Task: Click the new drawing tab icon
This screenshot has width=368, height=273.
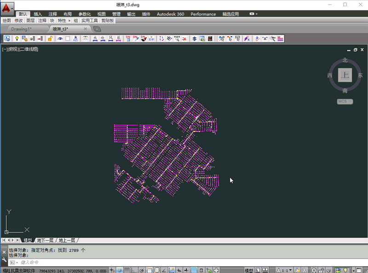Action: pyautogui.click(x=97, y=29)
